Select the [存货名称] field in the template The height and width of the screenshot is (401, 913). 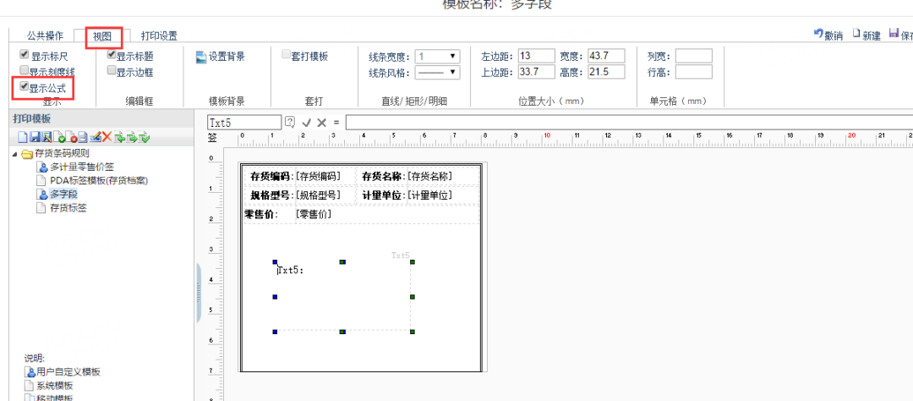[429, 176]
